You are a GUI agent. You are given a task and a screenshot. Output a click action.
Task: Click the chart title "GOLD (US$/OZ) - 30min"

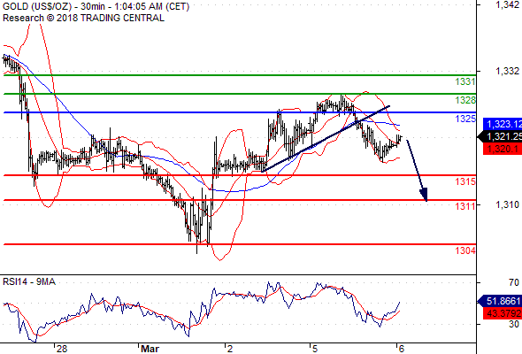[54, 6]
